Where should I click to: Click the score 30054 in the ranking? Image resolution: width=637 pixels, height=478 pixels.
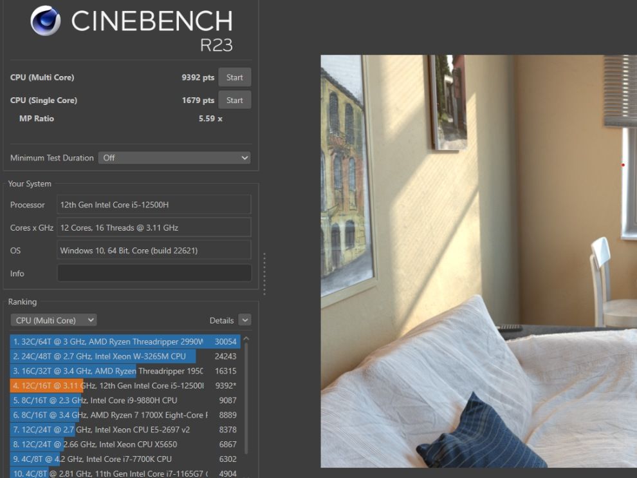tap(225, 341)
